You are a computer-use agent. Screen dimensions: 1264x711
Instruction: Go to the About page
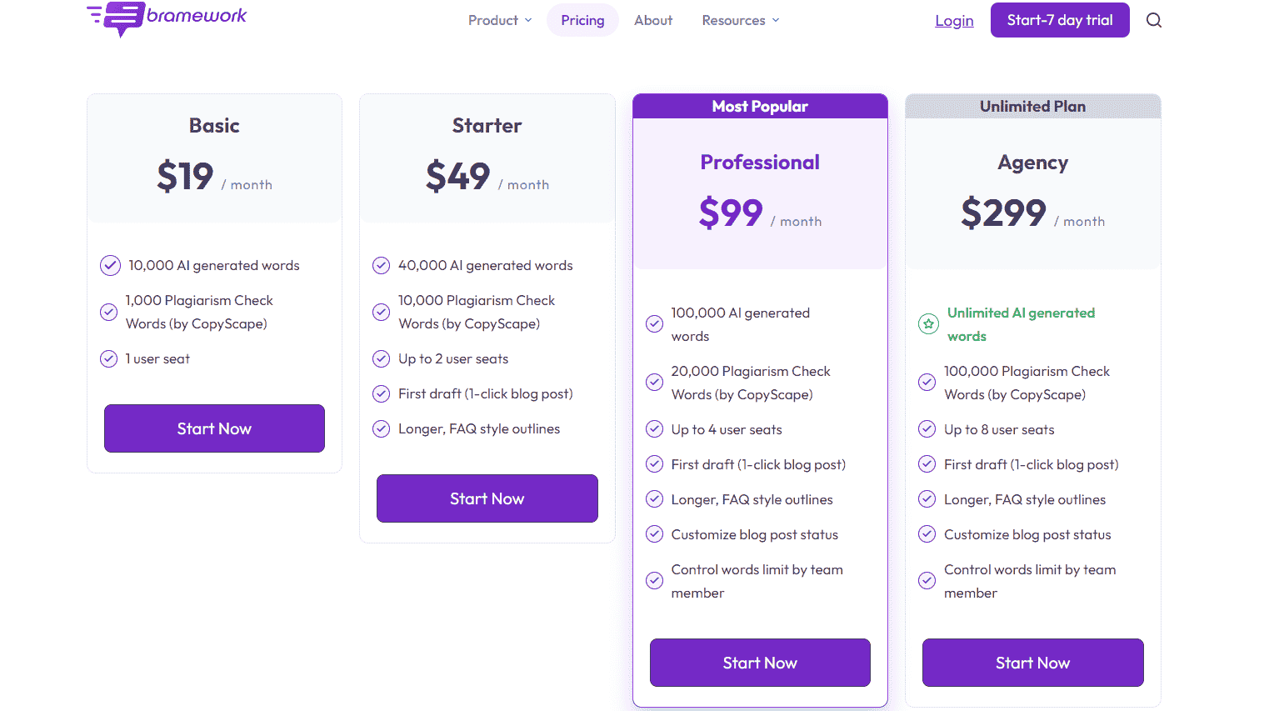(x=653, y=20)
